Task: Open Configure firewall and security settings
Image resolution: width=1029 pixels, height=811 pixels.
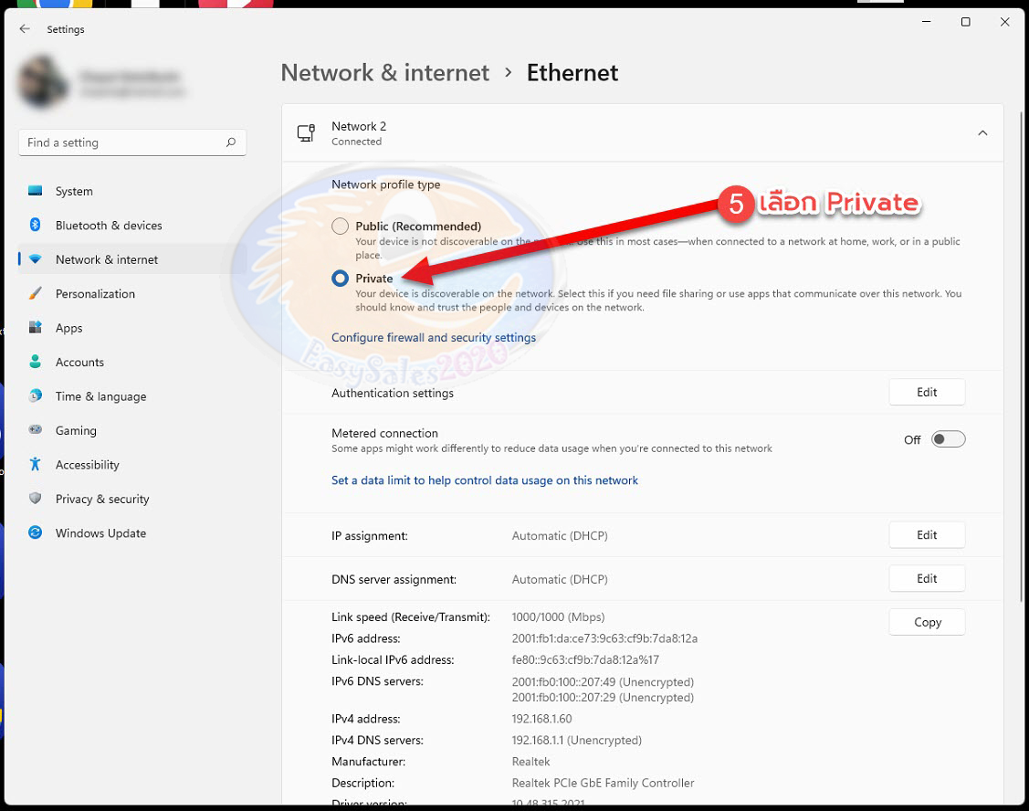Action: click(x=434, y=337)
